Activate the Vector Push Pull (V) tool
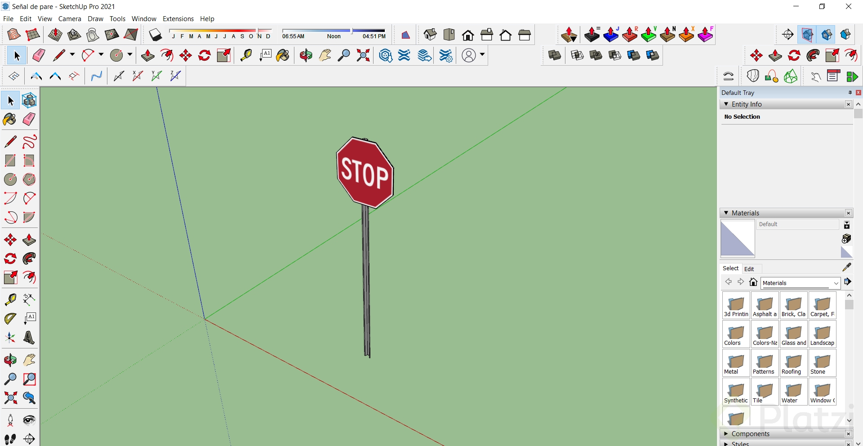863x446 pixels. coord(649,34)
